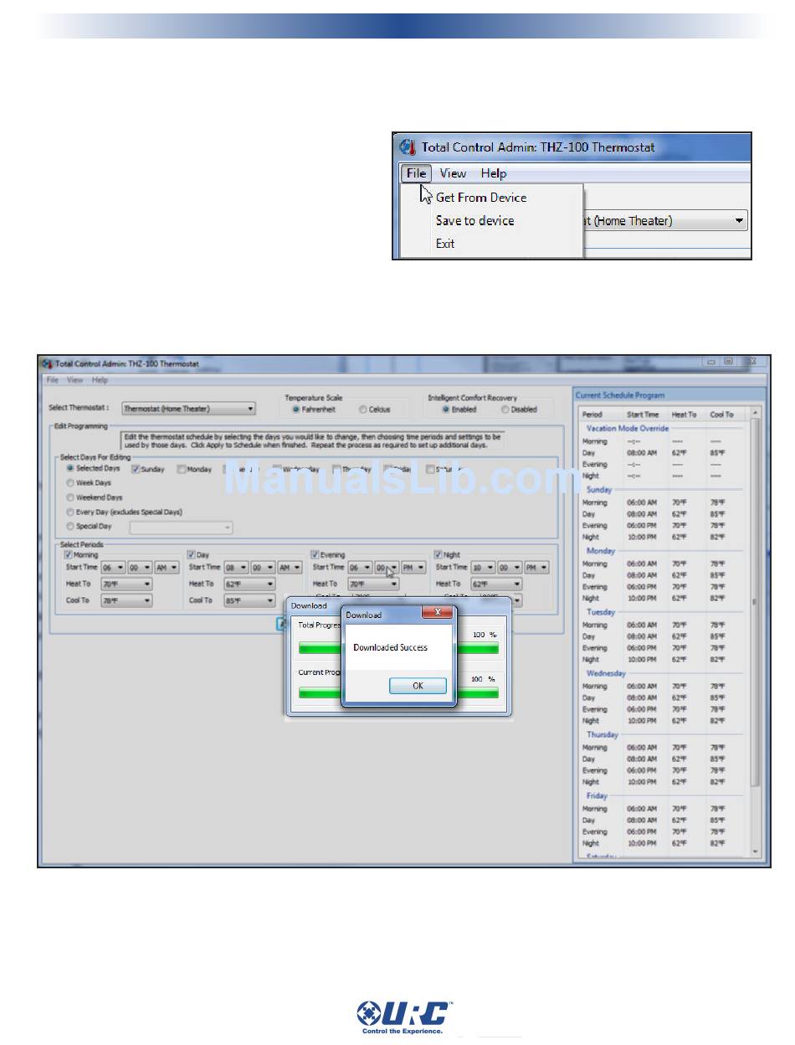Open the File menu with the dropdown showing

coord(416,173)
